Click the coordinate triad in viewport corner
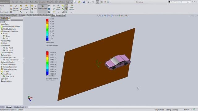The width and height of the screenshot is (198, 111). point(30,98)
